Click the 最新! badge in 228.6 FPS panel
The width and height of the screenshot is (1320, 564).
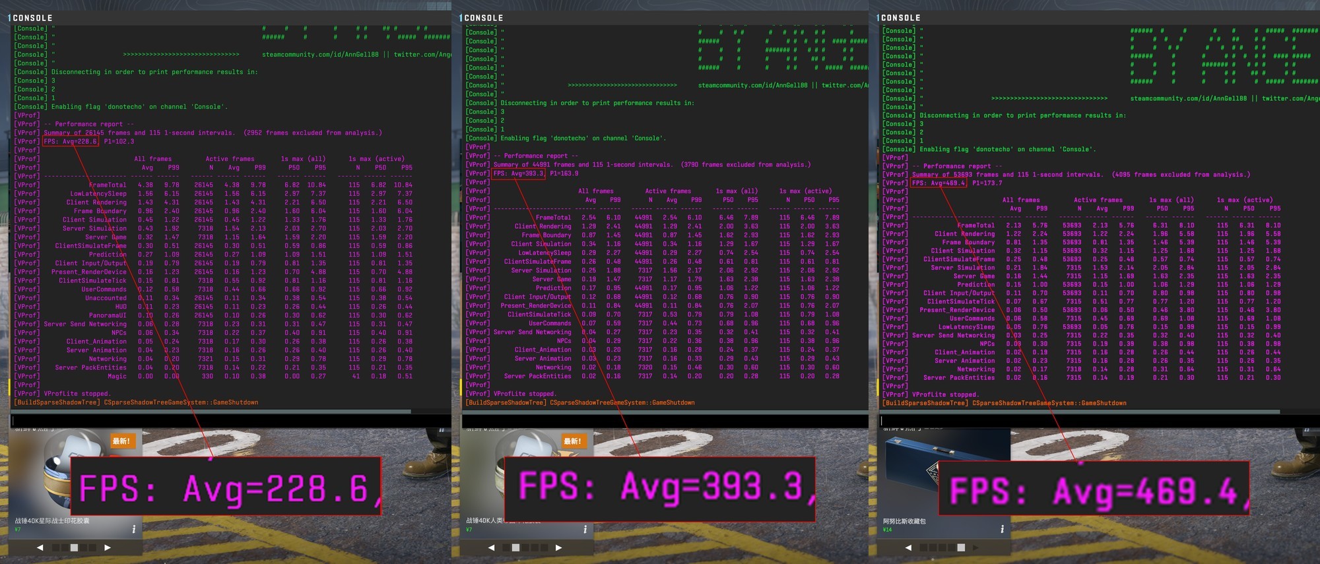[x=121, y=441]
